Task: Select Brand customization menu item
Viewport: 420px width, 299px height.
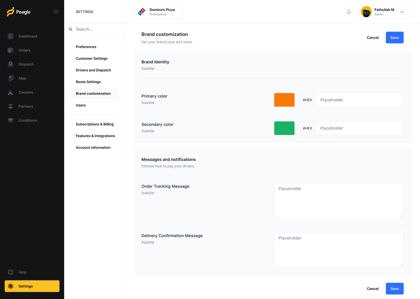Action: pyautogui.click(x=94, y=93)
